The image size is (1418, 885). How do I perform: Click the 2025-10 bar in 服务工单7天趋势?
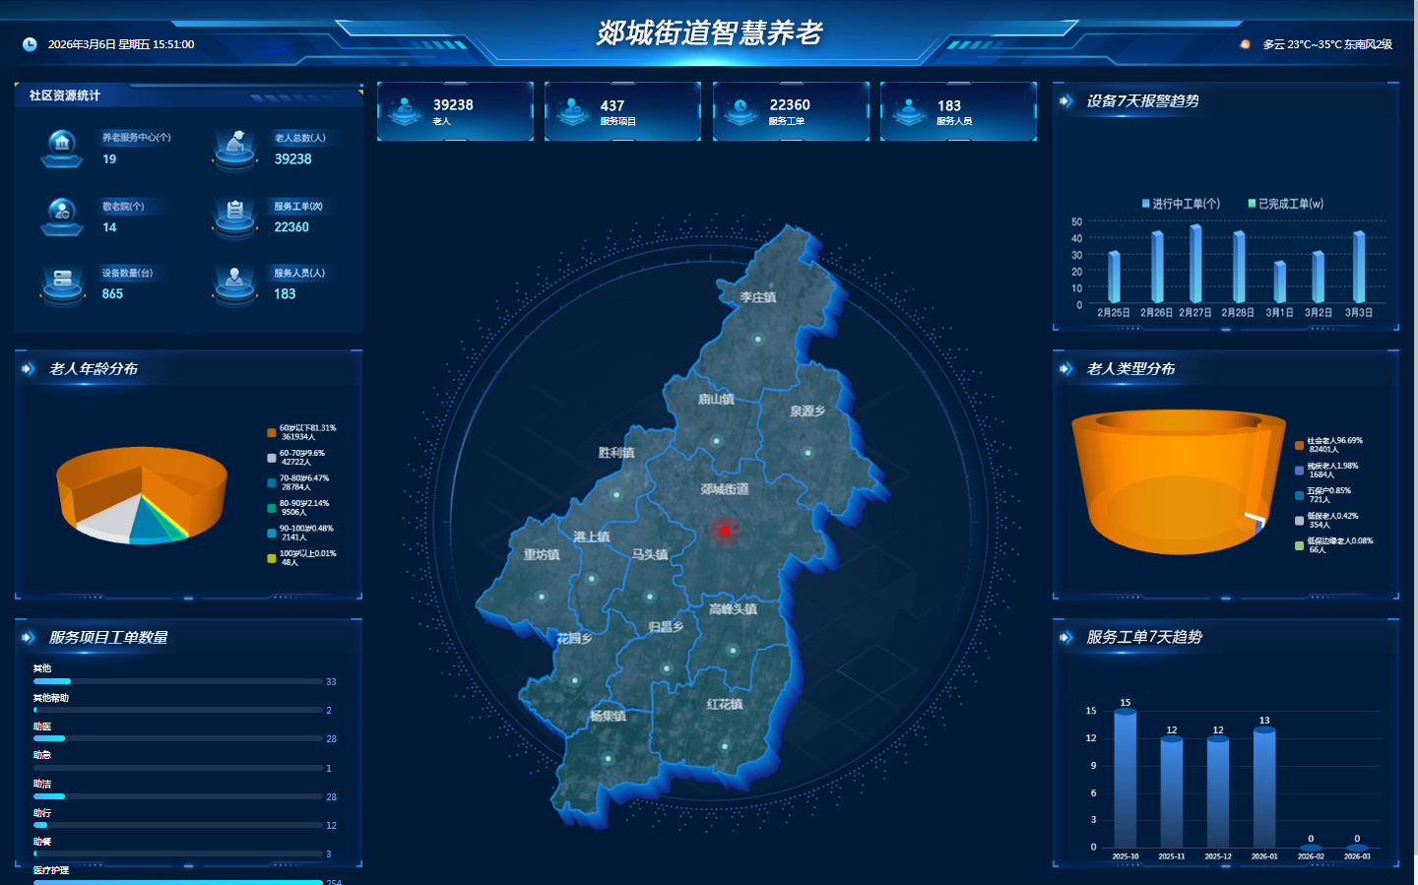tap(1125, 778)
